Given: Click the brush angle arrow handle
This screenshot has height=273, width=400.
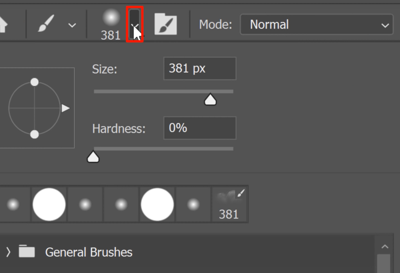Looking at the screenshot, I should (x=66, y=108).
